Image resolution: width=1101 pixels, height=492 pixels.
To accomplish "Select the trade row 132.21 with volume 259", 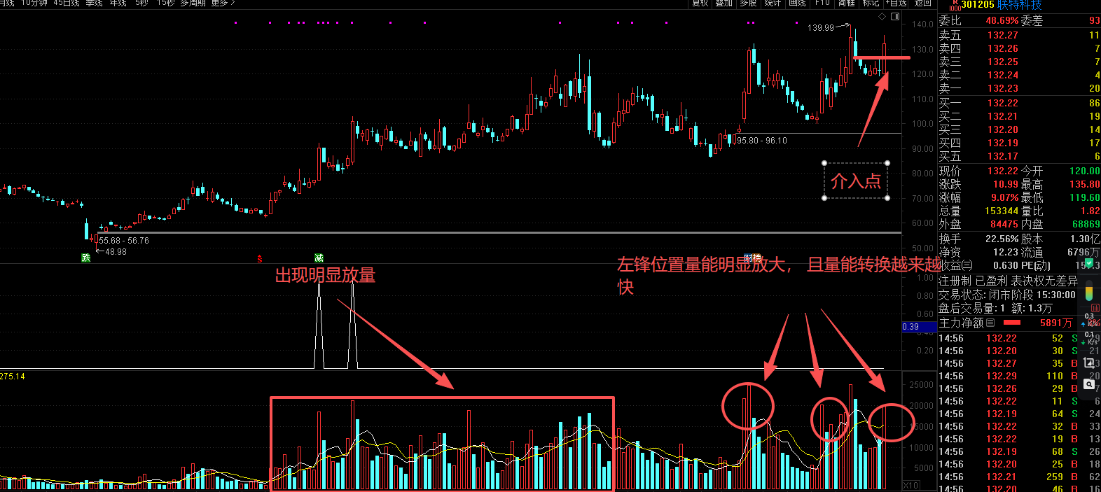I will pyautogui.click(x=1019, y=477).
